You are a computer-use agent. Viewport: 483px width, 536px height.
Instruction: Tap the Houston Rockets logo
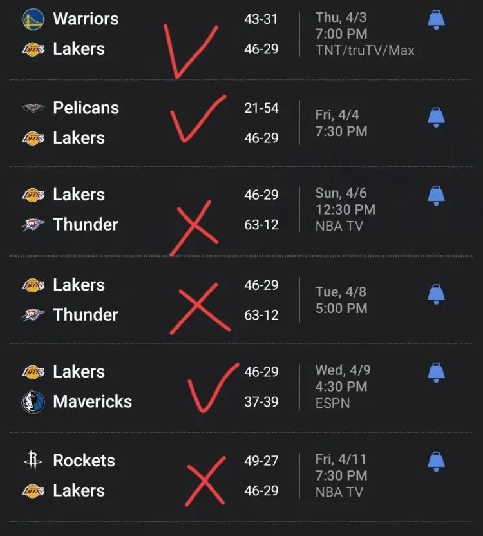33,461
